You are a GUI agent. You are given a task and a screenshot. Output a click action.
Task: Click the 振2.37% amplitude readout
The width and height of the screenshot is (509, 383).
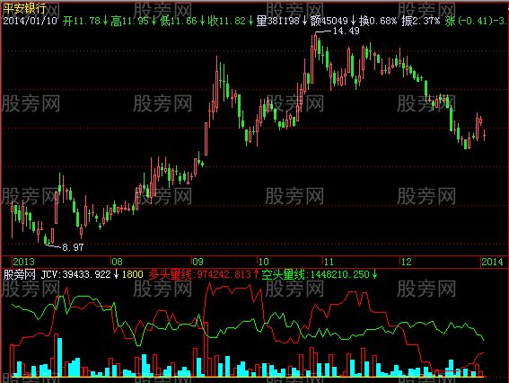pos(421,22)
